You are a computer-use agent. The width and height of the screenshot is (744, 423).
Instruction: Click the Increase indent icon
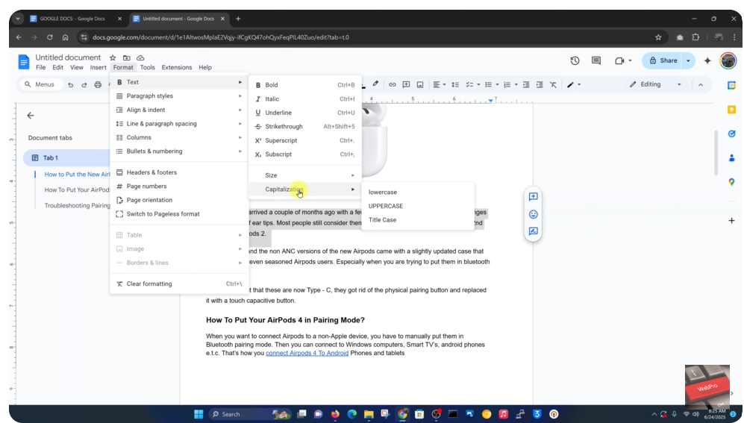540,84
